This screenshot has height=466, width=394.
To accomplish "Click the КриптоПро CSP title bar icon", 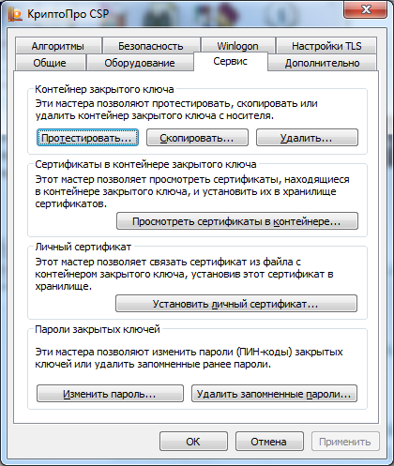I will [15, 14].
